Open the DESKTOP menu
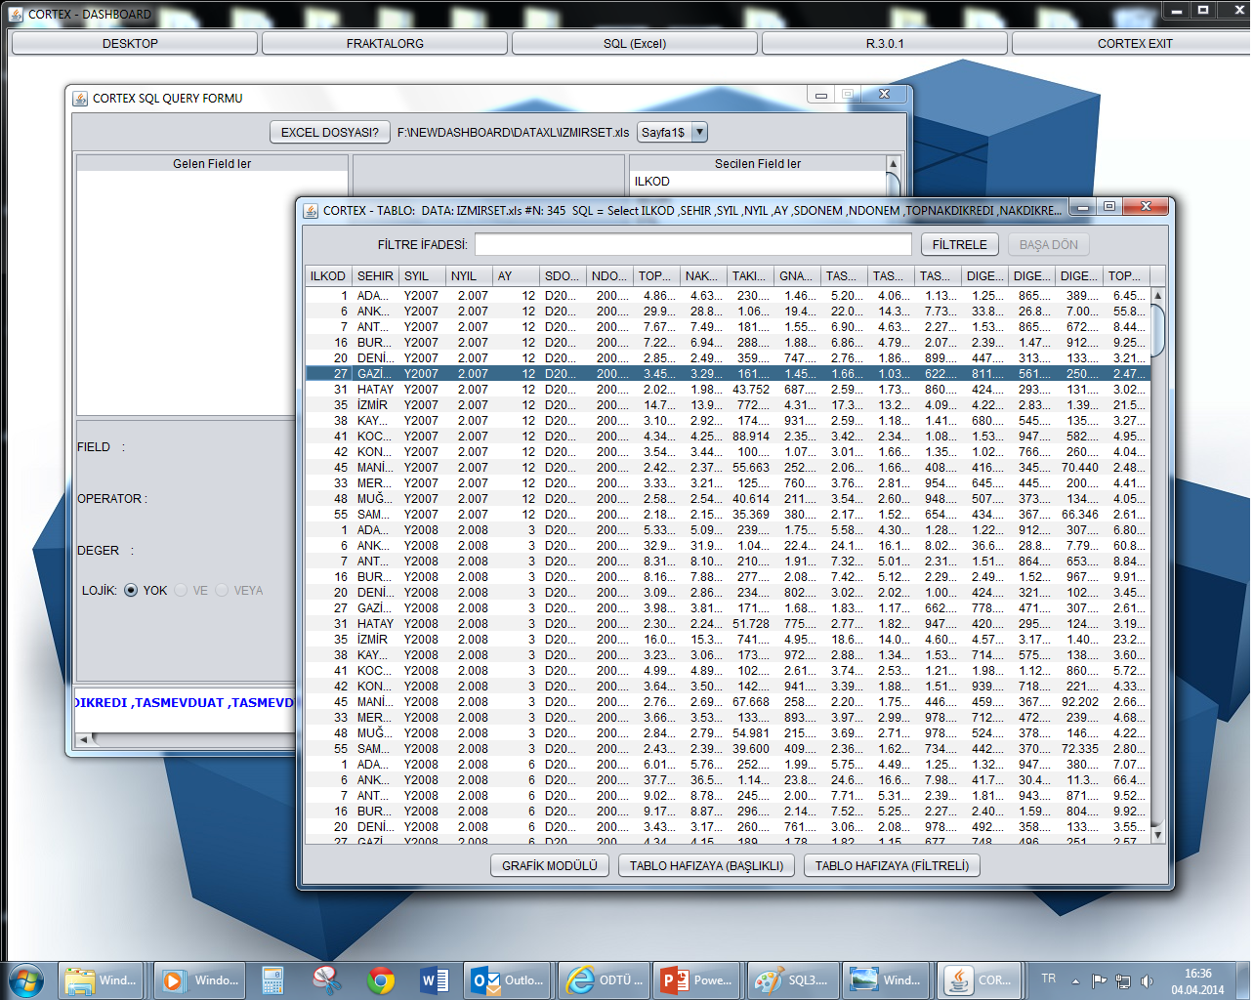This screenshot has height=1000, width=1254. pyautogui.click(x=134, y=43)
